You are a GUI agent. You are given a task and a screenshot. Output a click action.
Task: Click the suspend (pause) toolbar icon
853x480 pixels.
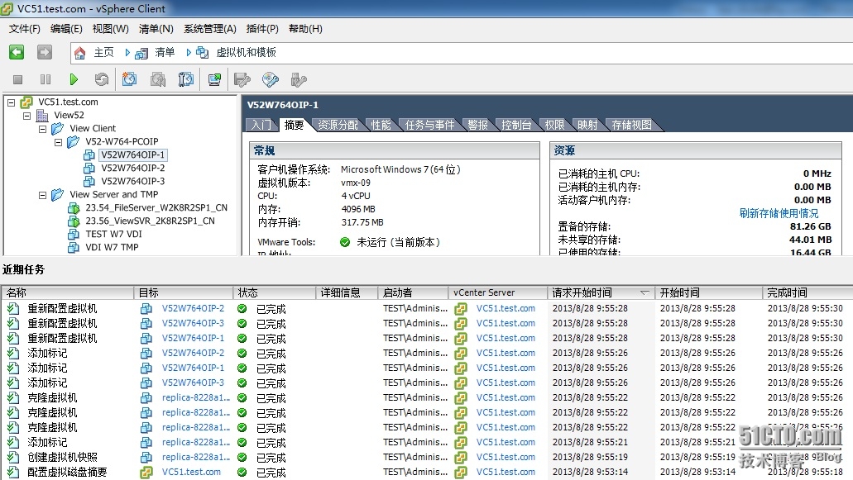click(46, 80)
